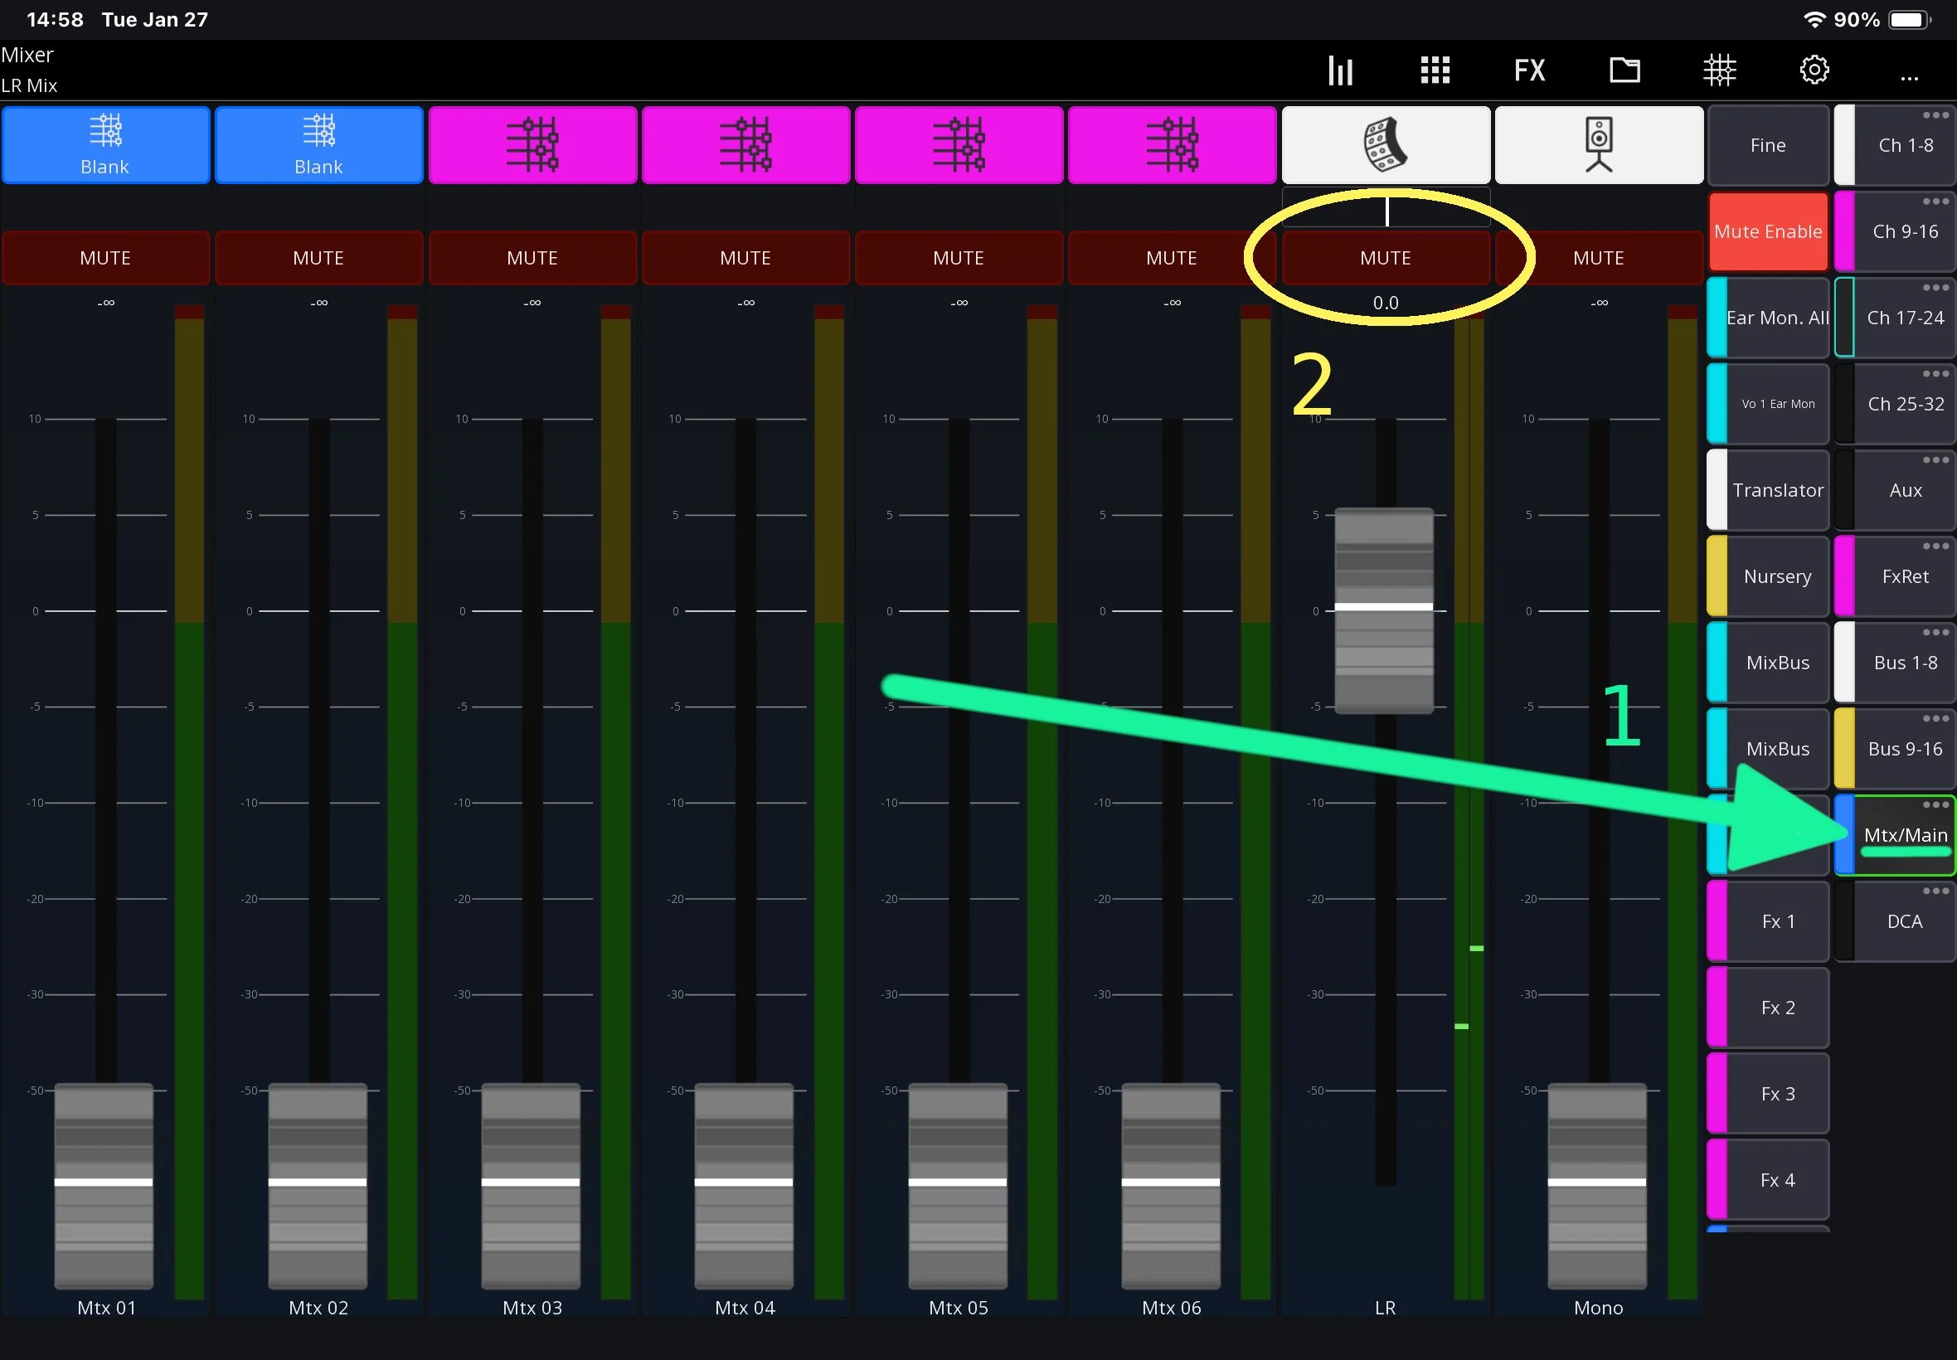Select the Mono speaker stand icon
1957x1360 pixels.
pyautogui.click(x=1598, y=145)
